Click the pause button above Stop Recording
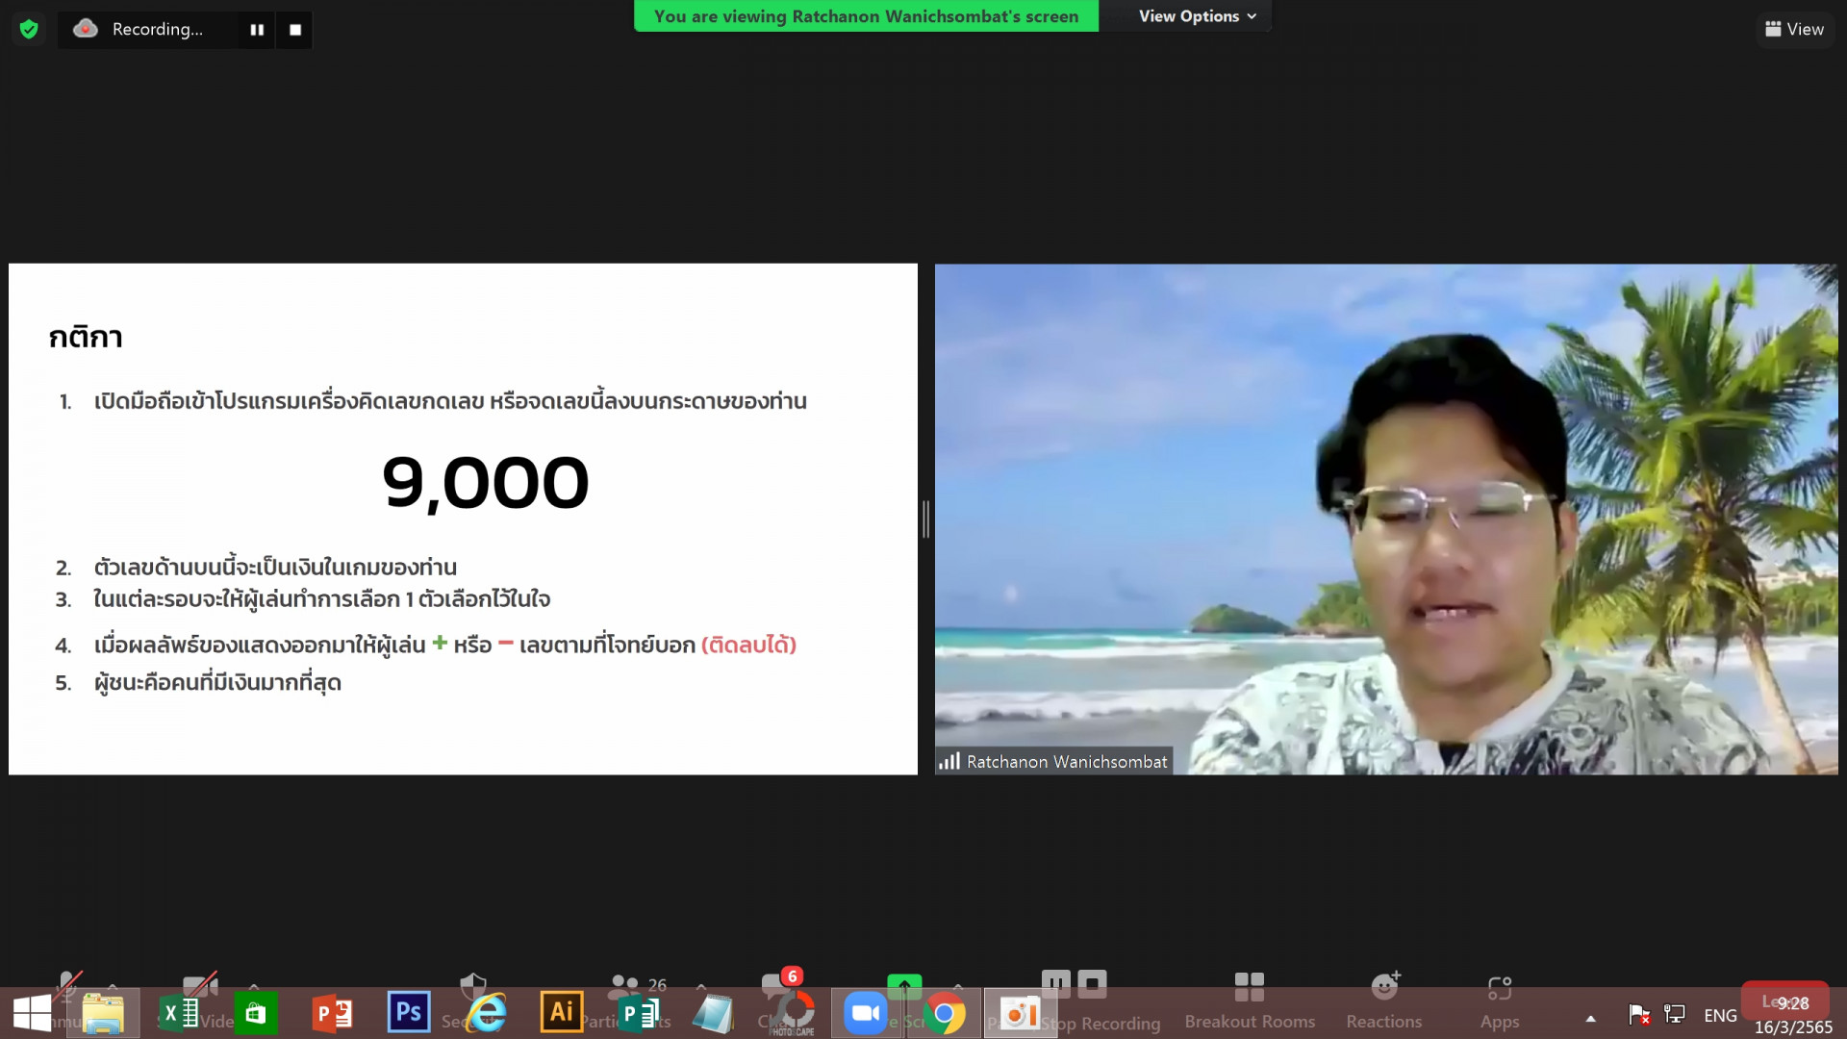This screenshot has width=1847, height=1039. pos(1055,983)
